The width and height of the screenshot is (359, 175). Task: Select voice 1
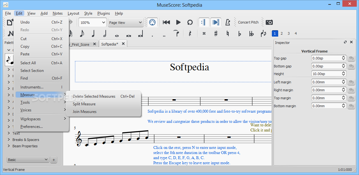click(275, 33)
